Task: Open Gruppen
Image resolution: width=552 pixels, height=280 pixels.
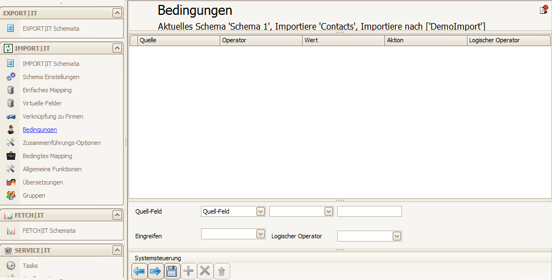Action: (34, 195)
